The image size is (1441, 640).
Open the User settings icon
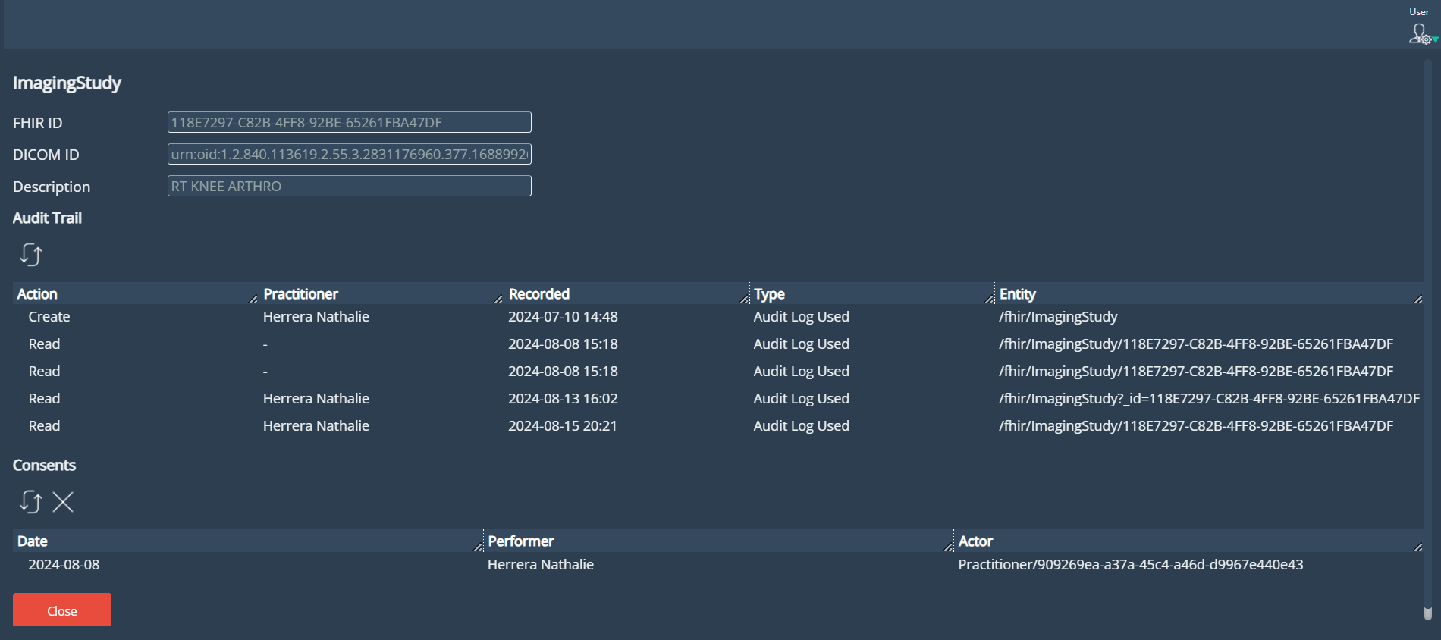(1419, 34)
